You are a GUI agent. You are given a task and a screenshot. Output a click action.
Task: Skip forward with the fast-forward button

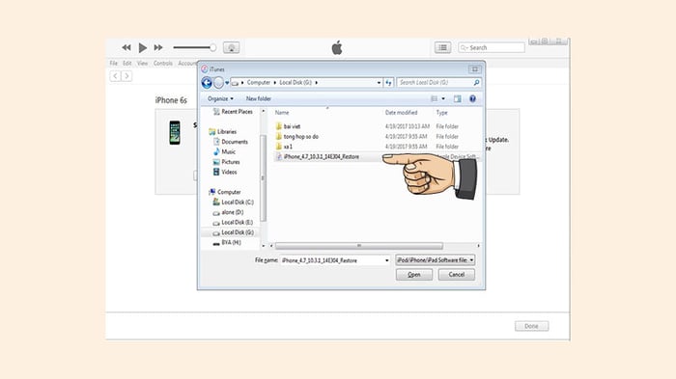(158, 47)
